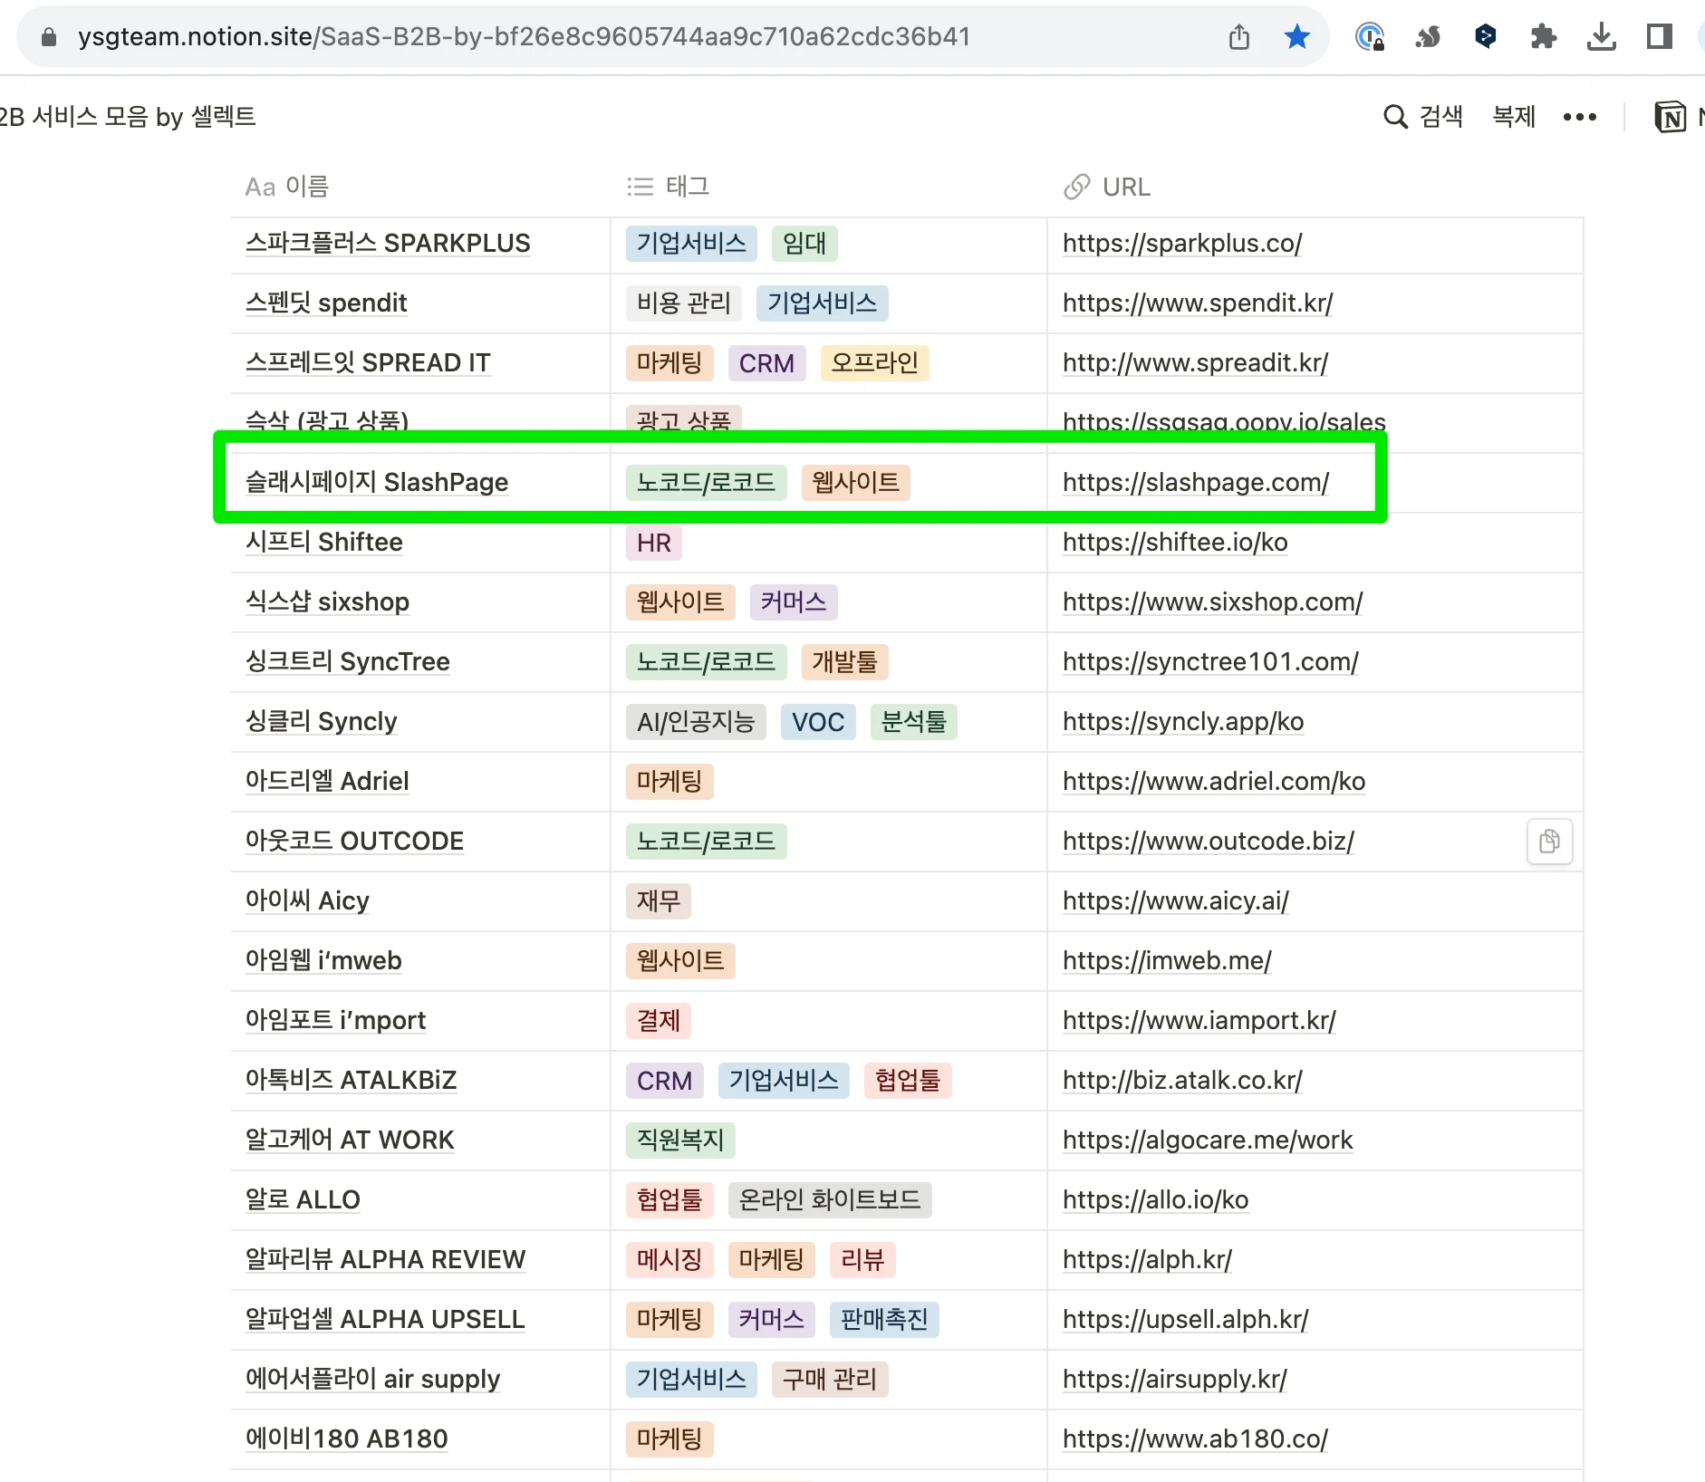Click the site lock icon in address bar
The height and width of the screenshot is (1482, 1705).
[50, 37]
